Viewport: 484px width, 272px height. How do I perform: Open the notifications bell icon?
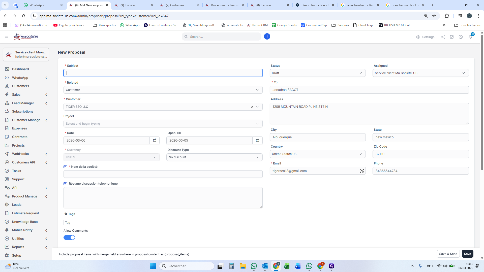pyautogui.click(x=470, y=37)
